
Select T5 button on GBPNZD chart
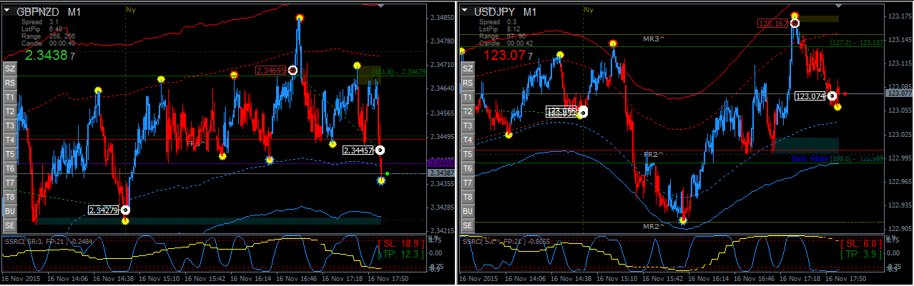(x=10, y=154)
